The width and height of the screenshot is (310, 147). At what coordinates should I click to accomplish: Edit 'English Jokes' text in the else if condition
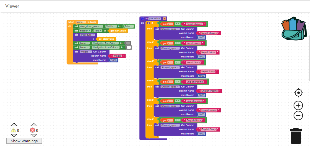pos(194,101)
